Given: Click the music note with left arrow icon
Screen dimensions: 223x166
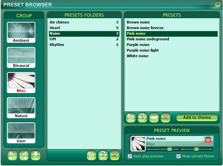Looking at the screenshot, I should 12,155.
